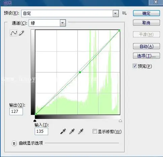The width and height of the screenshot is (163, 157).
Task: Select the edit points curve tool
Action: (x=13, y=33)
